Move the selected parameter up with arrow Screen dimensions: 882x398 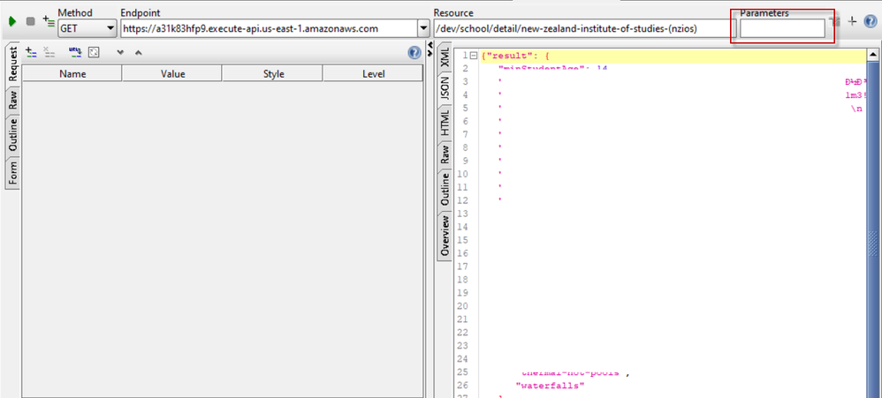tap(137, 52)
